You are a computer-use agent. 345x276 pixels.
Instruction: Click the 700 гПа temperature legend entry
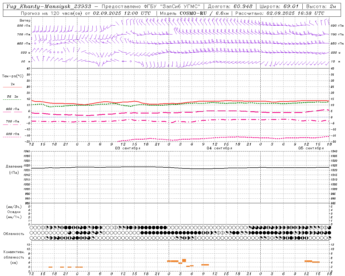[12, 122]
